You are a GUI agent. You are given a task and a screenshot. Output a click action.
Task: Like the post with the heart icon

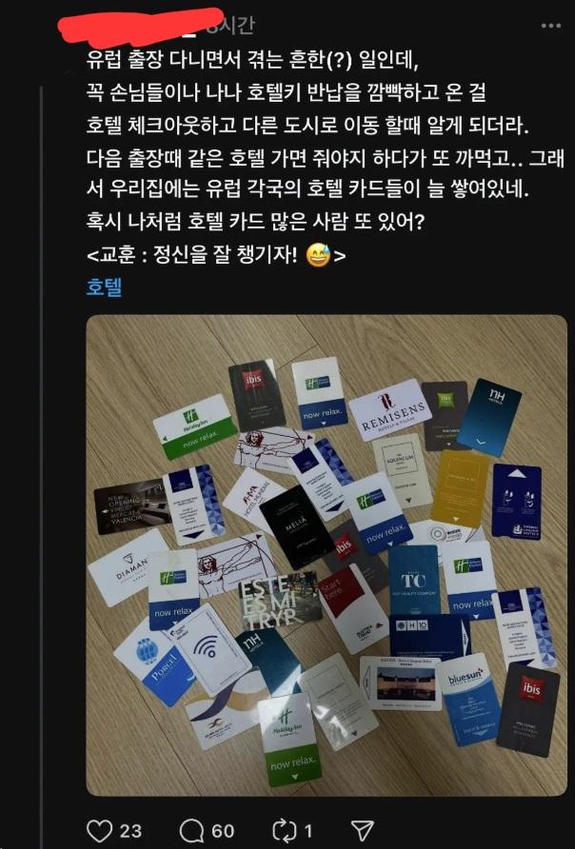pyautogui.click(x=99, y=831)
